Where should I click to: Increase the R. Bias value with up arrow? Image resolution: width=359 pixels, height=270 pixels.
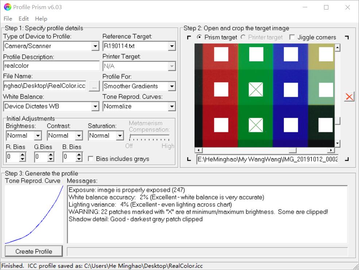pyautogui.click(x=23, y=155)
